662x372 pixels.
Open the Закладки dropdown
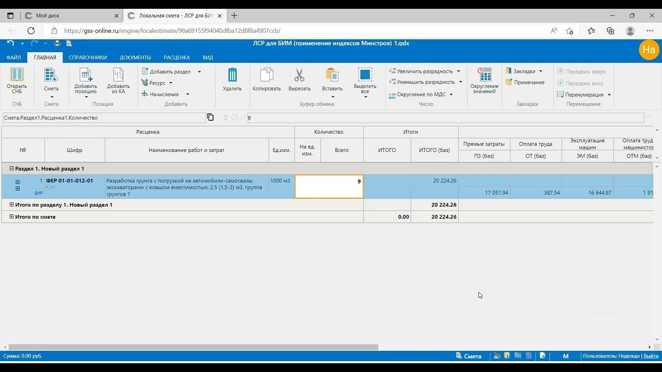(x=540, y=71)
